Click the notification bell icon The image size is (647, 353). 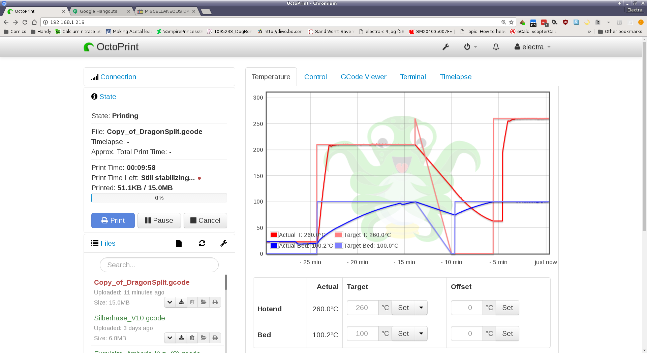click(x=496, y=47)
